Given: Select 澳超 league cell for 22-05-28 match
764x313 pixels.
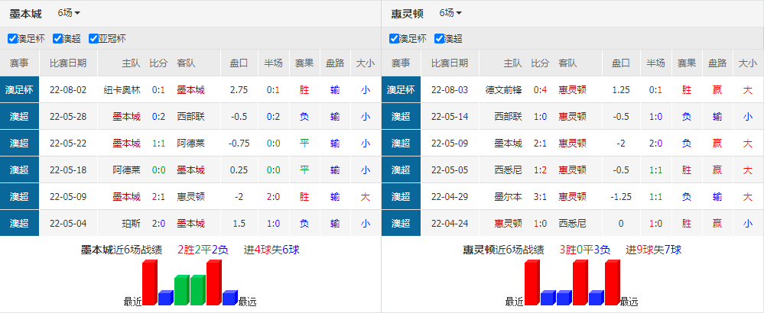Looking at the screenshot, I should [19, 117].
